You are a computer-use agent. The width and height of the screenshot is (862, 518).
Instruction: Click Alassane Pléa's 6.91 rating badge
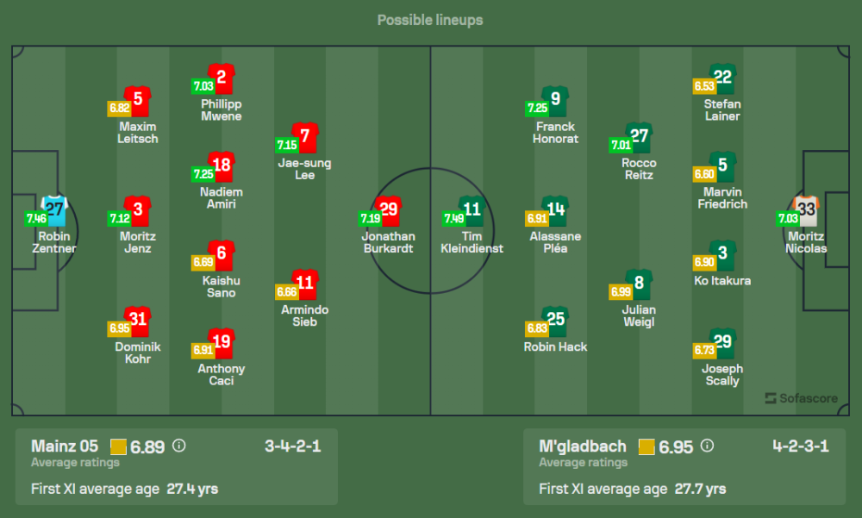pyautogui.click(x=536, y=219)
